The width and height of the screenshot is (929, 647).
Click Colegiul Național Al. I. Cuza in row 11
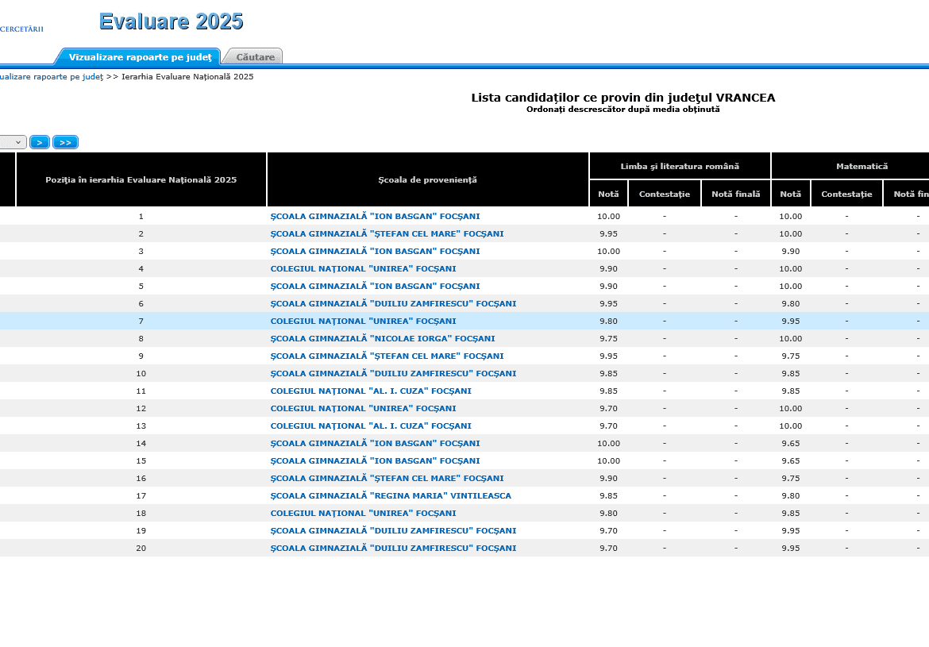371,391
